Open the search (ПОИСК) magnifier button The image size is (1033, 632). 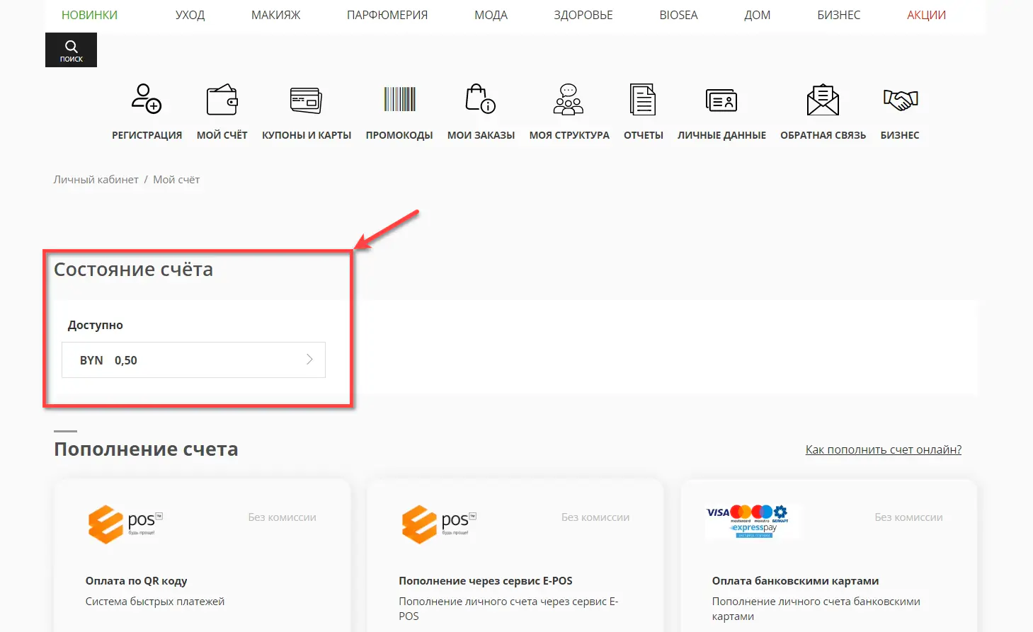pos(71,50)
